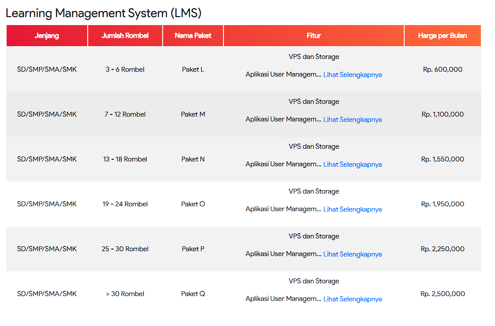The width and height of the screenshot is (495, 326).
Task: Open Lihat Selengkapnya link for Paket M
Action: tap(352, 119)
